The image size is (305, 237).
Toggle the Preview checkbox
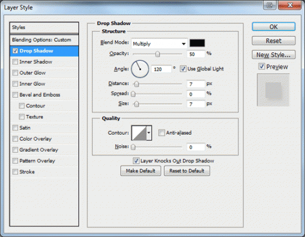262,67
